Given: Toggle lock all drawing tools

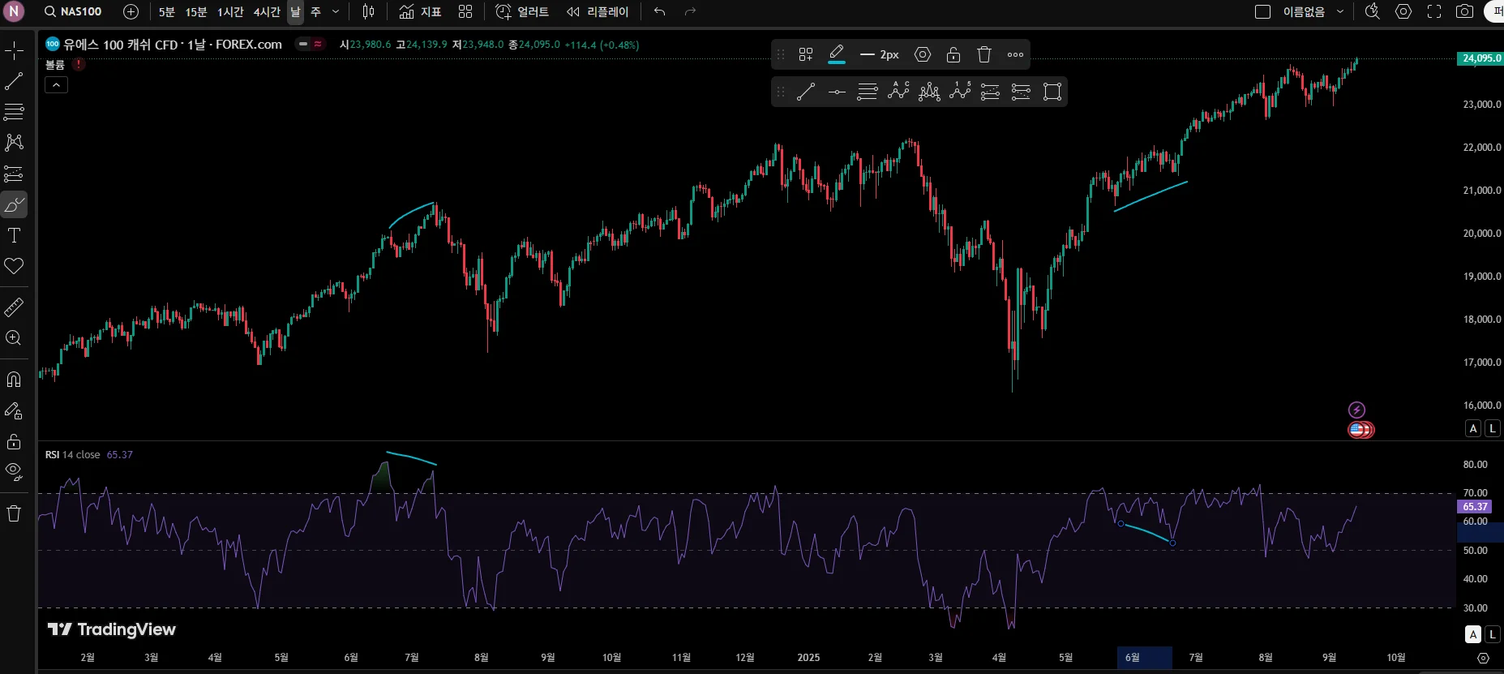Looking at the screenshot, I should tap(14, 441).
